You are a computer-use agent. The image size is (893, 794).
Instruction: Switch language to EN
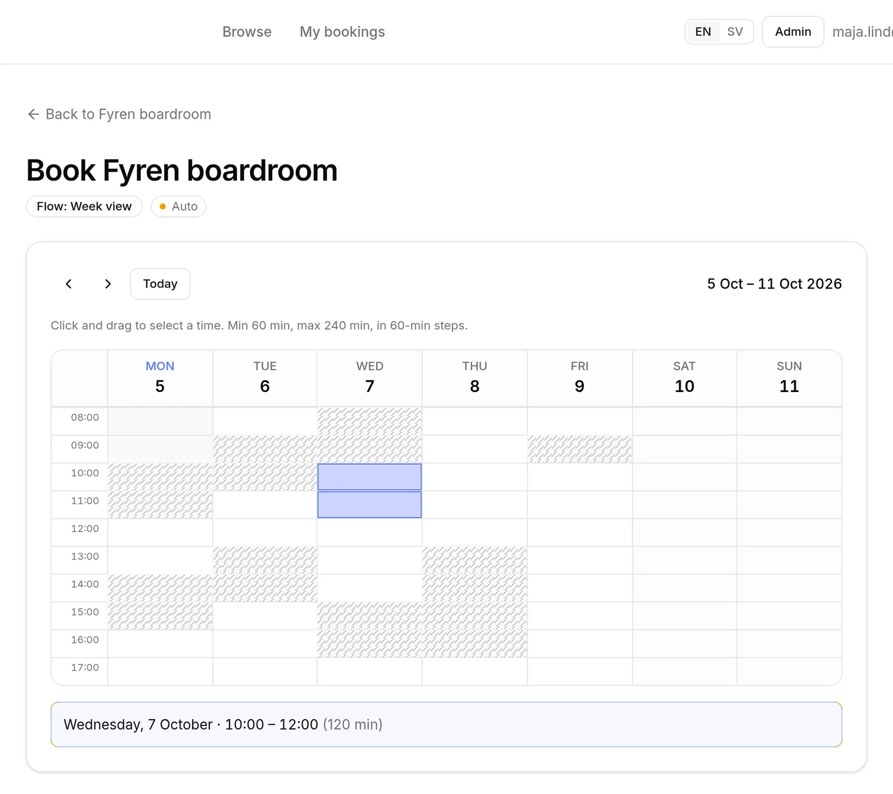click(x=703, y=32)
